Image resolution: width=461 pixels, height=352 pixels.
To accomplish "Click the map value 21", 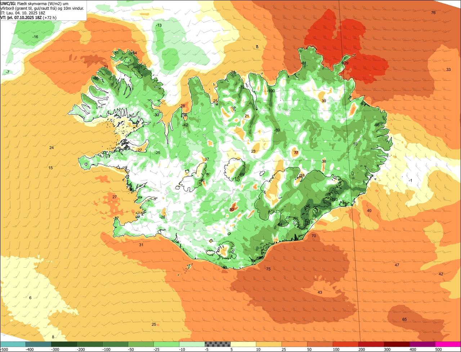I will [247, 116].
